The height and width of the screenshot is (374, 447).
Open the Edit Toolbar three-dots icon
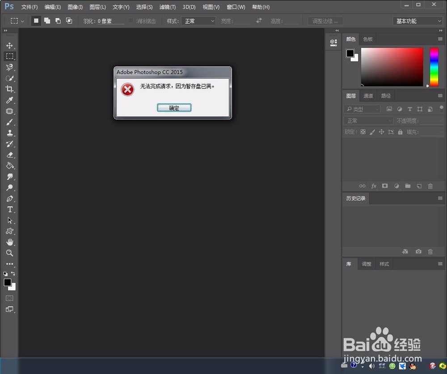click(9, 264)
